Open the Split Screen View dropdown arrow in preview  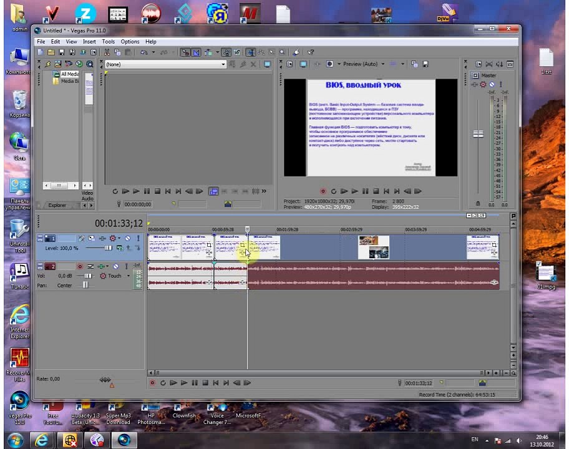click(x=339, y=64)
